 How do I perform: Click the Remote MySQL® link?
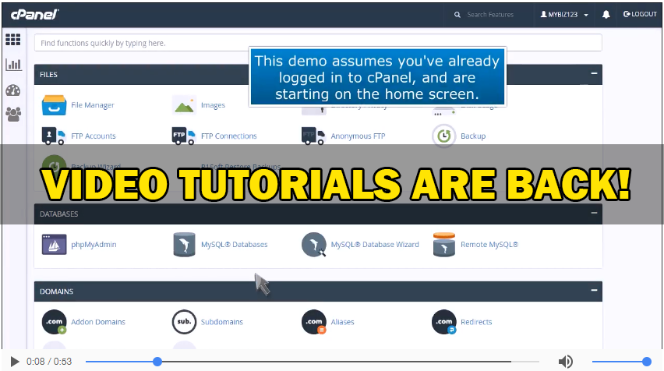click(489, 245)
